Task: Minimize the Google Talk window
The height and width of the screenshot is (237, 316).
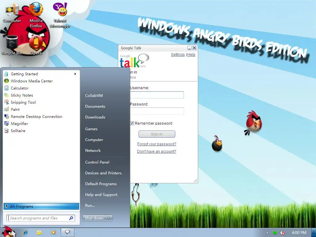Action: (x=189, y=48)
